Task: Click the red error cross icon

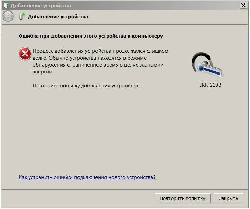Action: tap(25, 54)
